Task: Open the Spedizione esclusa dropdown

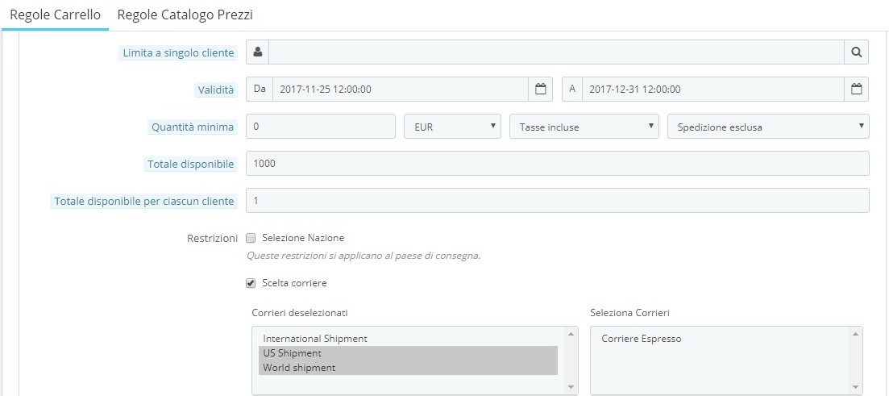Action: tap(768, 127)
